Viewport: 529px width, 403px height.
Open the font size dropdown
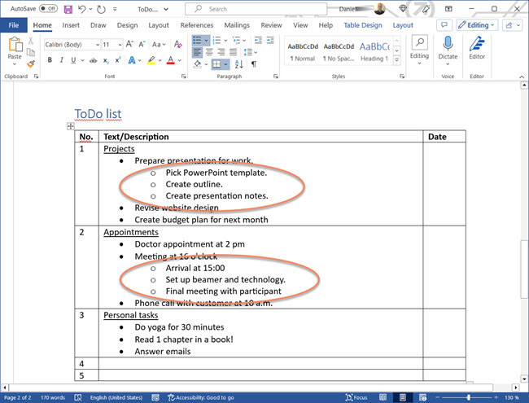point(120,45)
